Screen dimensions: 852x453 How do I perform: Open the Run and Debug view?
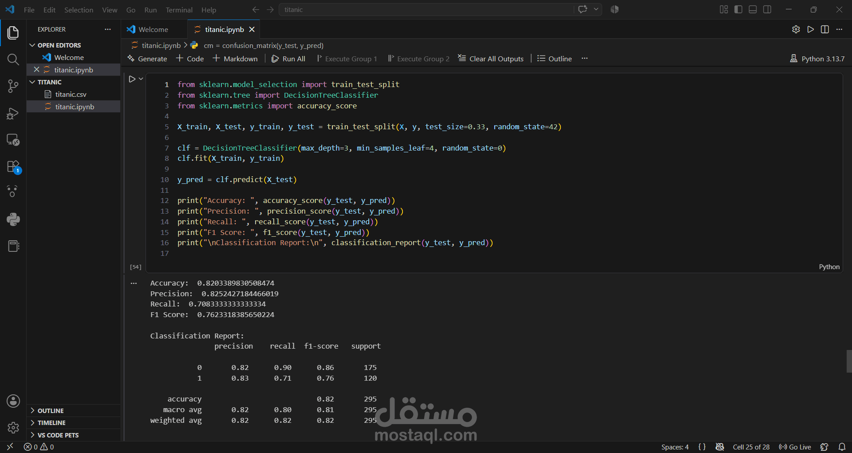click(x=13, y=114)
